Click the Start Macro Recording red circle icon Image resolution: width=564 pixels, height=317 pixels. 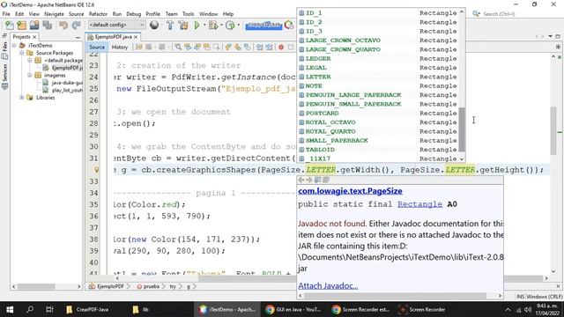(281, 47)
